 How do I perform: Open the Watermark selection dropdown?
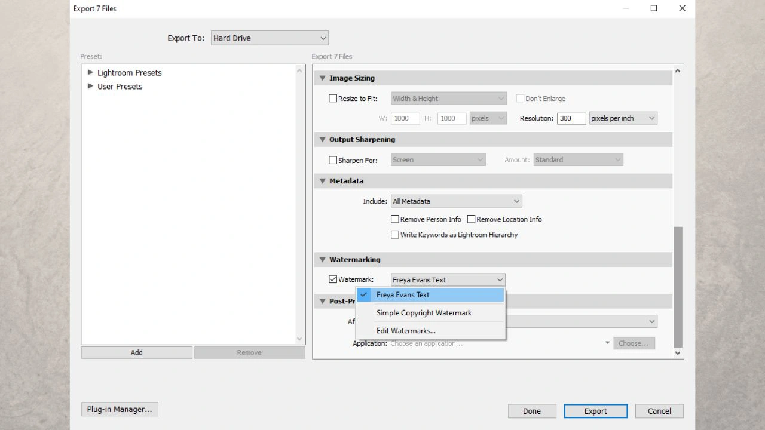pos(448,279)
